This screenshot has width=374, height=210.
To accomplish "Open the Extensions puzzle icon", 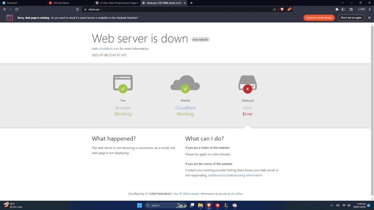I will pyautogui.click(x=337, y=9).
